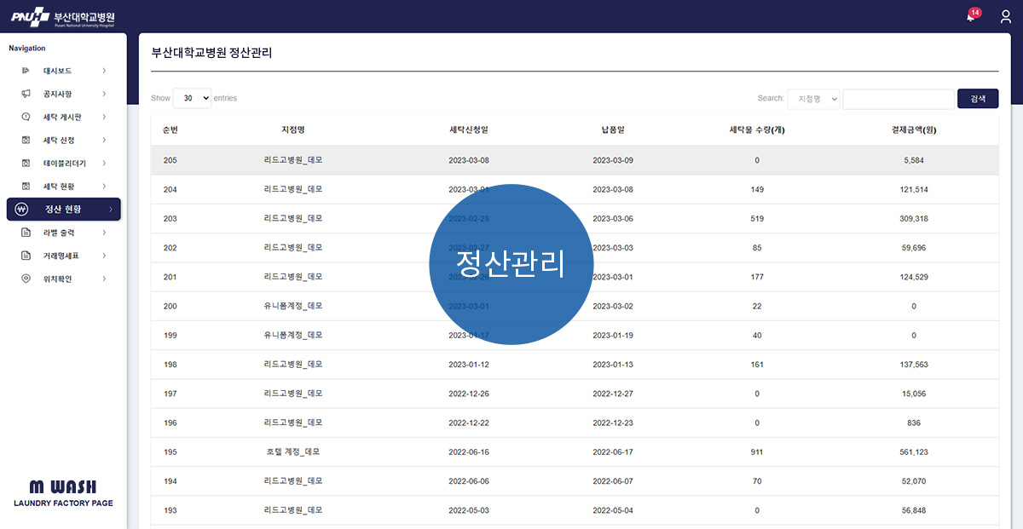The height and width of the screenshot is (529, 1023).
Task: Sort by 결제금액(원) column header
Action: 914,130
